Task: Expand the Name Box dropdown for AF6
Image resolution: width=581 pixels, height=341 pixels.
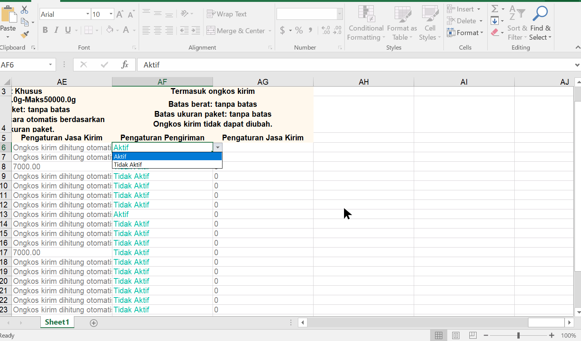Action: (x=50, y=65)
